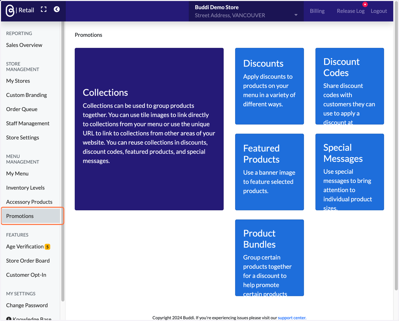The width and height of the screenshot is (399, 321).
Task: Open the Collections tile
Action: [149, 129]
